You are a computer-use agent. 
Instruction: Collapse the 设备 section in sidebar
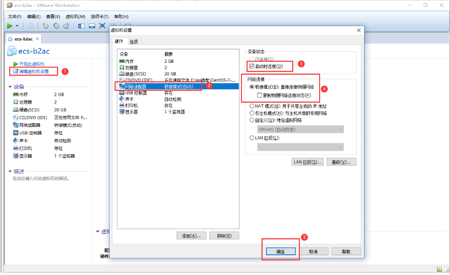click(10, 87)
